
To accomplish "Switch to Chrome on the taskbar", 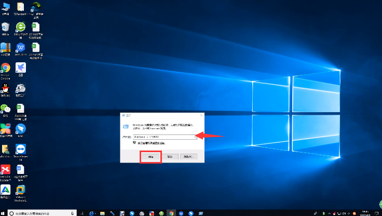I will point(171,213).
